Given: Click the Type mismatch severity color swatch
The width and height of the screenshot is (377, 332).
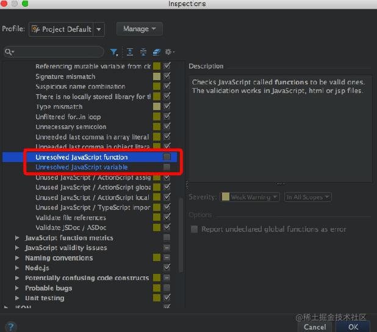Looking at the screenshot, I should click(x=157, y=106).
